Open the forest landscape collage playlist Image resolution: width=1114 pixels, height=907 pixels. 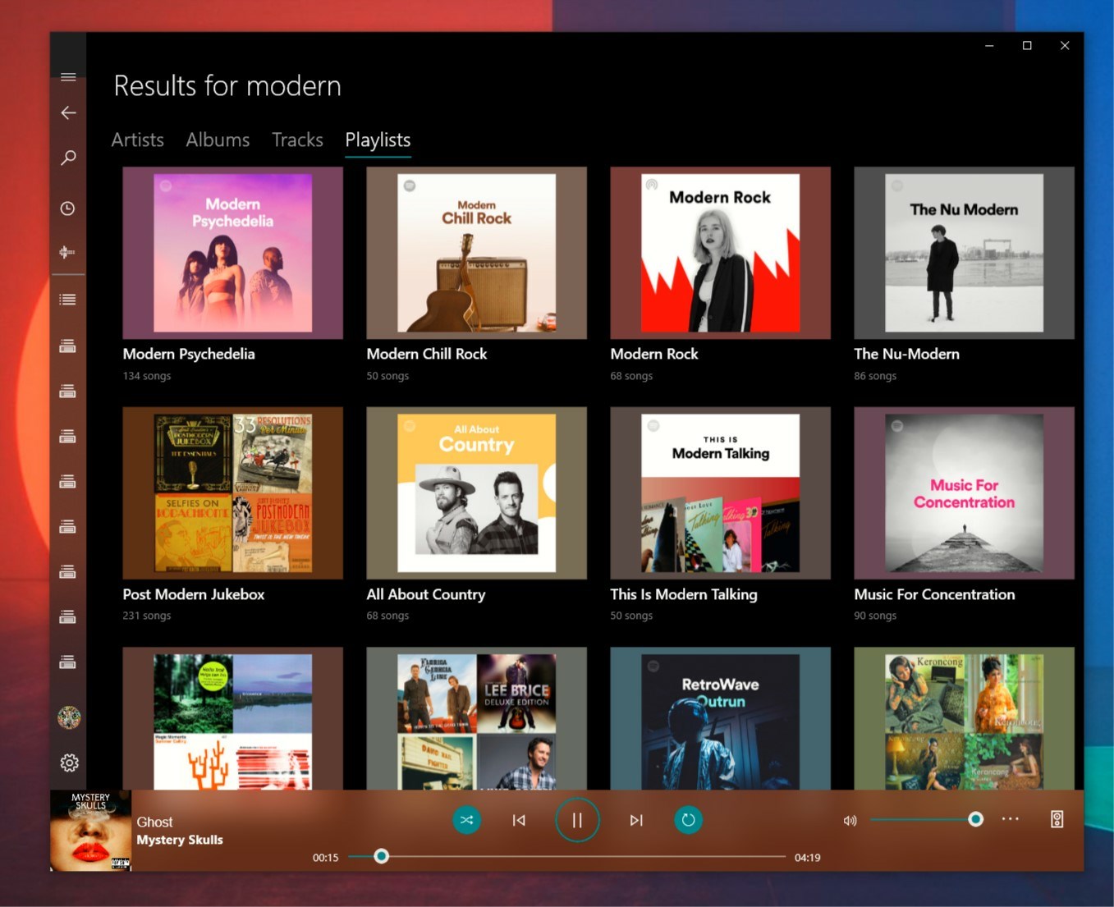click(233, 719)
